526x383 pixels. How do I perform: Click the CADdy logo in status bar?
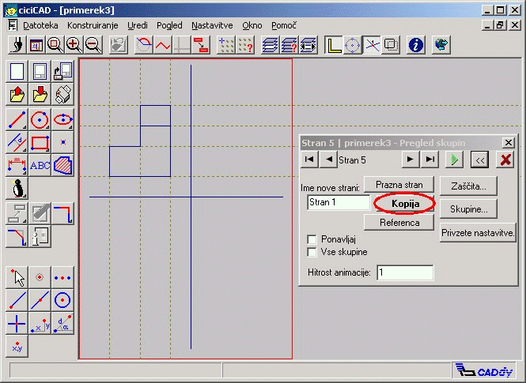(x=485, y=371)
